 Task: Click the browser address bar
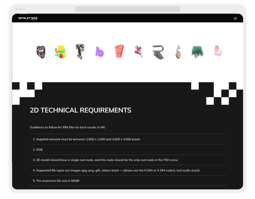[x=127, y=9]
